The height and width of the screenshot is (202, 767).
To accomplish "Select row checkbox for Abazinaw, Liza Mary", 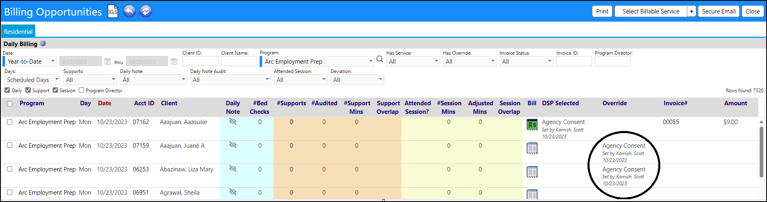I will (10, 169).
